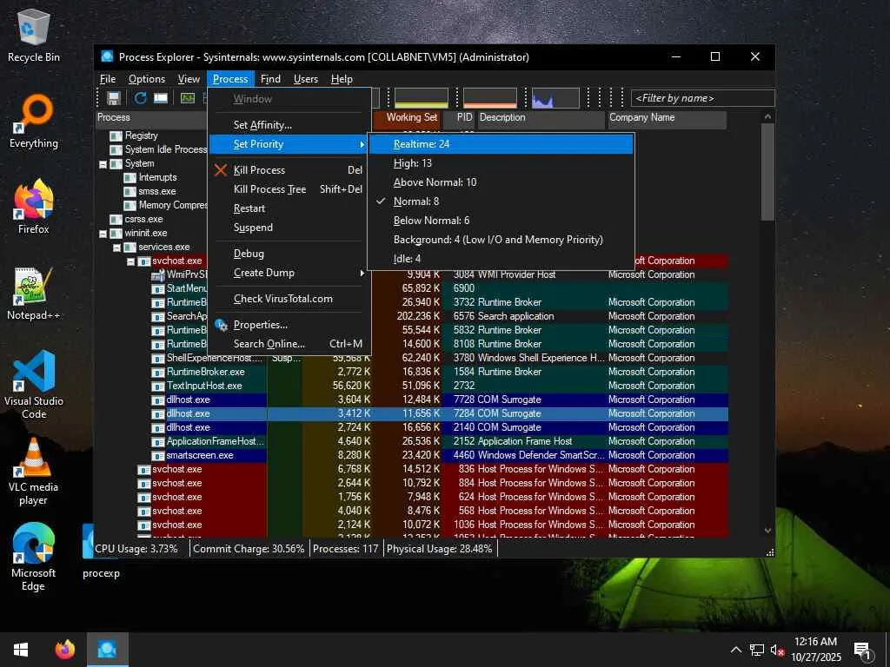
Task: Open the File menu
Action: (107, 79)
